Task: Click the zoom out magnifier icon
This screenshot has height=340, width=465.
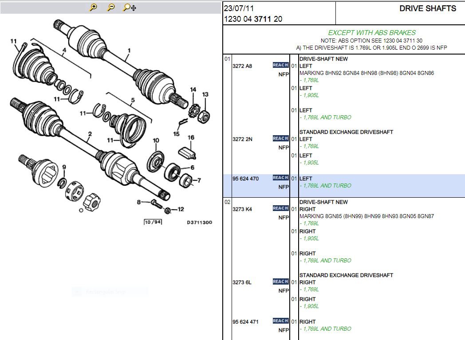Action: [x=111, y=8]
